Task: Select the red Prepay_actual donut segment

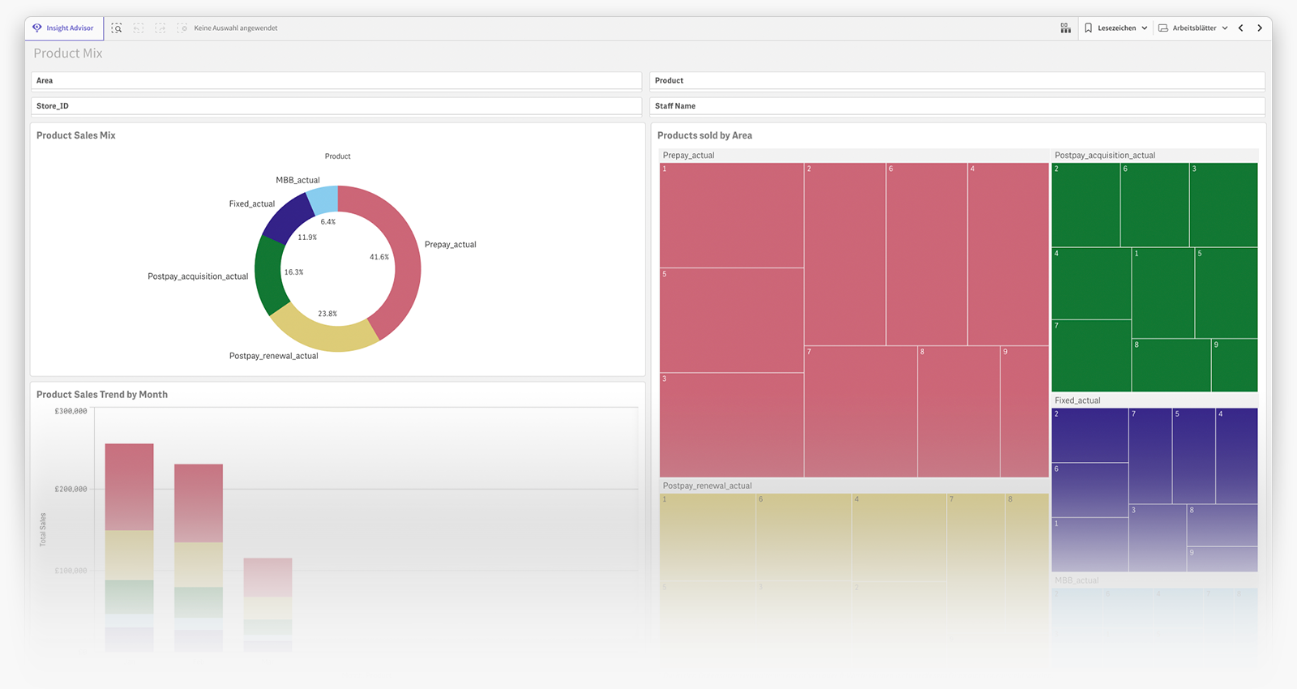Action: [x=404, y=267]
